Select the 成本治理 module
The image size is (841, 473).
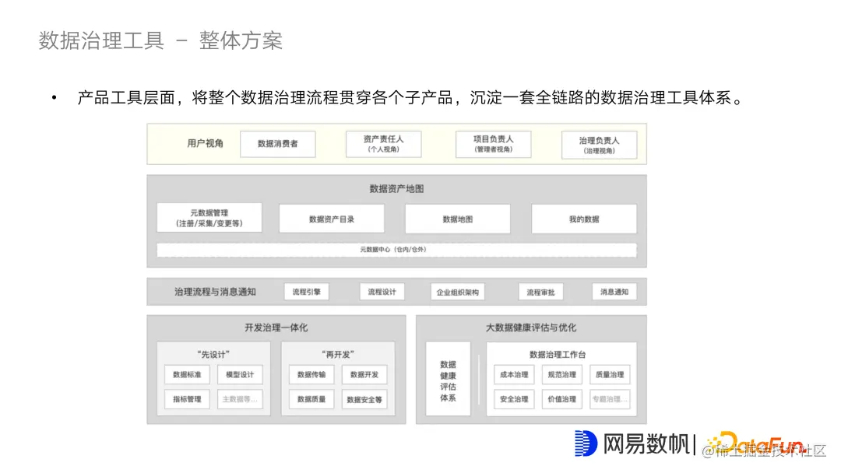pos(512,374)
